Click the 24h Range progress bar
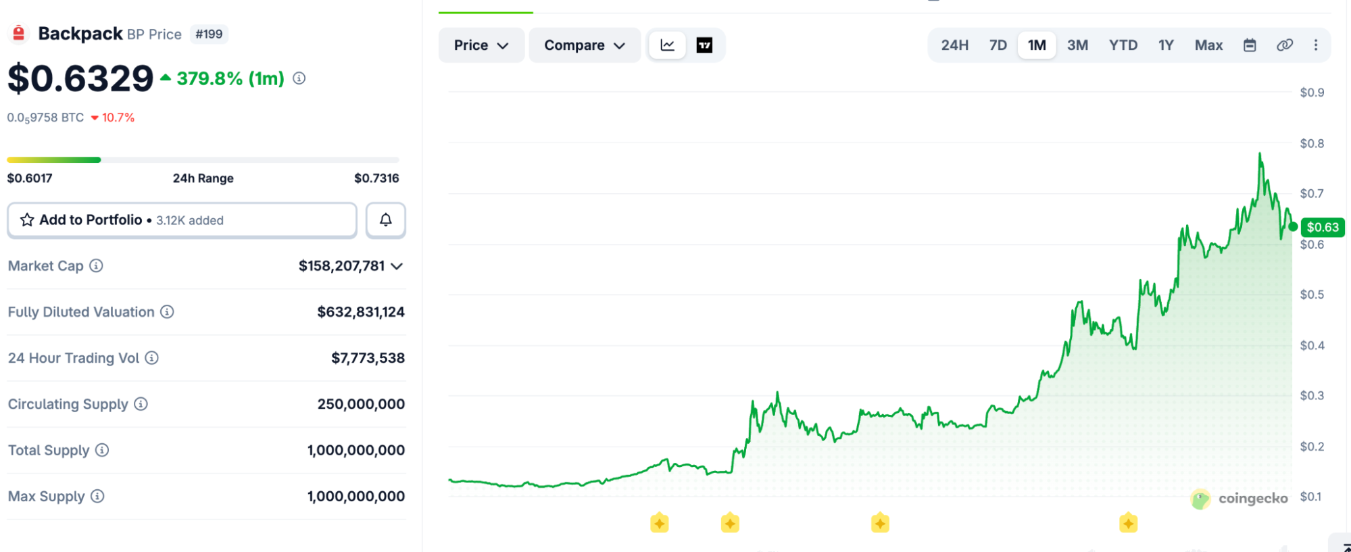The height and width of the screenshot is (552, 1351). 203,160
